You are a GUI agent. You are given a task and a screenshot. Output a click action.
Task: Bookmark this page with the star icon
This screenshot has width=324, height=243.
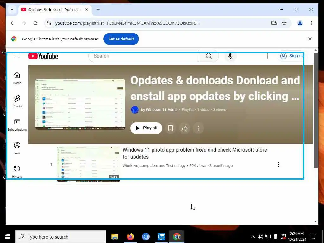click(284, 23)
